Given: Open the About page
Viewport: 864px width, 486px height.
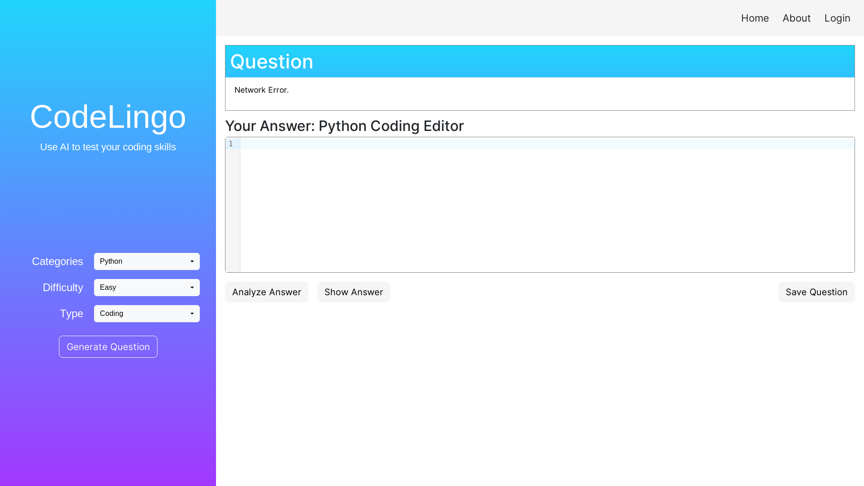Looking at the screenshot, I should [x=796, y=18].
